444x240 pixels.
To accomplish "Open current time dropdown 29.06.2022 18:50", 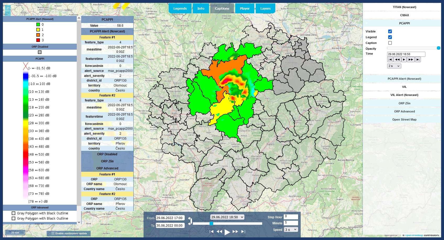I will (227, 217).
